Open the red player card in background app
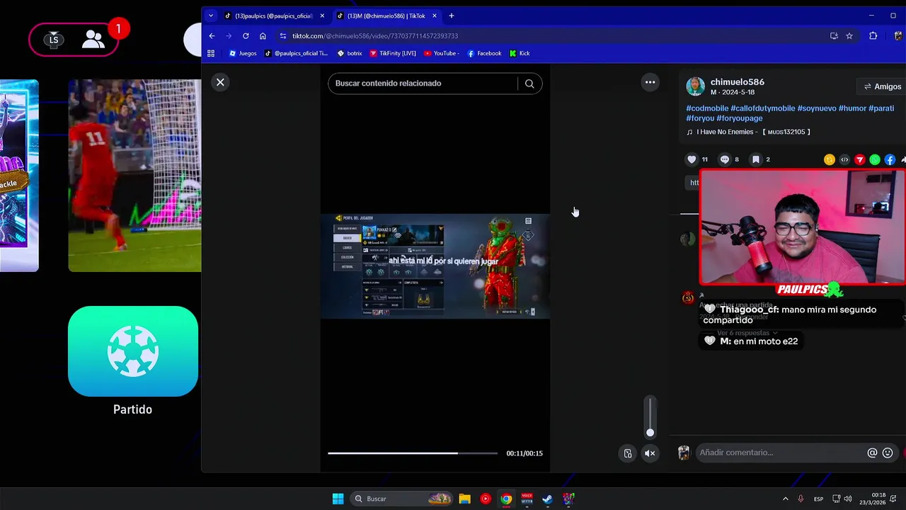This screenshot has width=906, height=510. pos(134,176)
